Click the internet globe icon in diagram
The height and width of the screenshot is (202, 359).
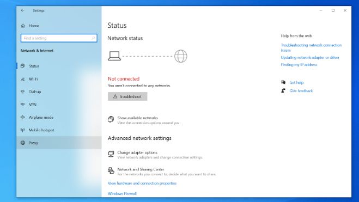(x=181, y=56)
